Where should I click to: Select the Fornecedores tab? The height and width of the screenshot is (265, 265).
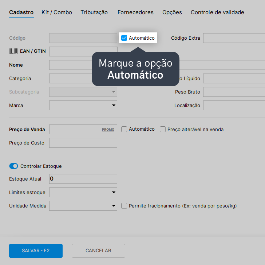[135, 12]
